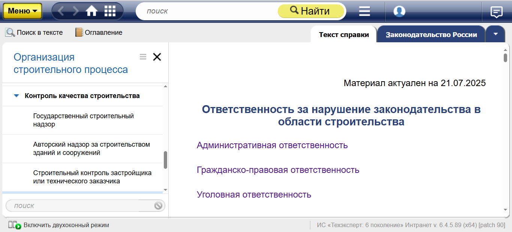The image size is (512, 232).
Task: Go forward with the right arrow
Action: pyautogui.click(x=76, y=11)
